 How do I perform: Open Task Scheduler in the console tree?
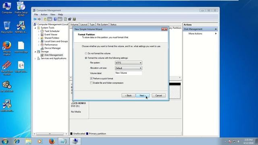[x=52, y=31]
